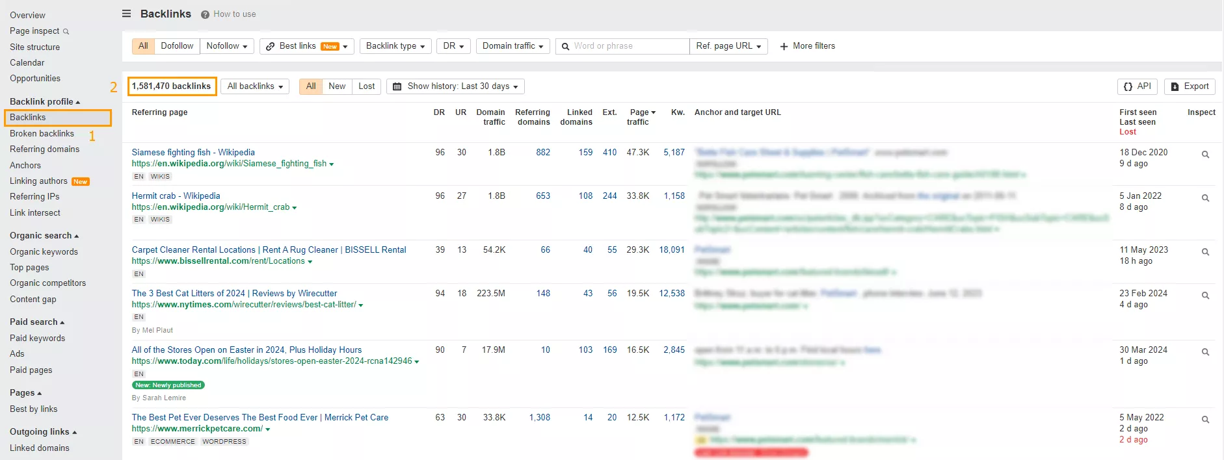Click the How to use help icon
This screenshot has height=460, width=1224.
(x=205, y=14)
